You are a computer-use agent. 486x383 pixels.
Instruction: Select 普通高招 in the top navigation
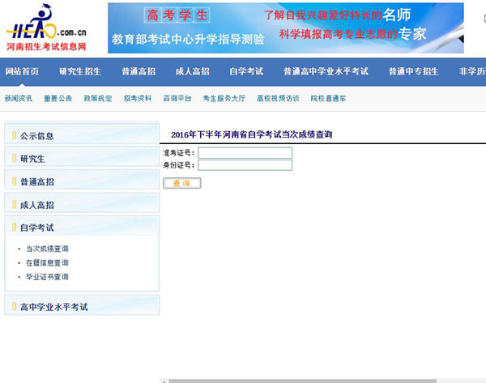pyautogui.click(x=139, y=71)
